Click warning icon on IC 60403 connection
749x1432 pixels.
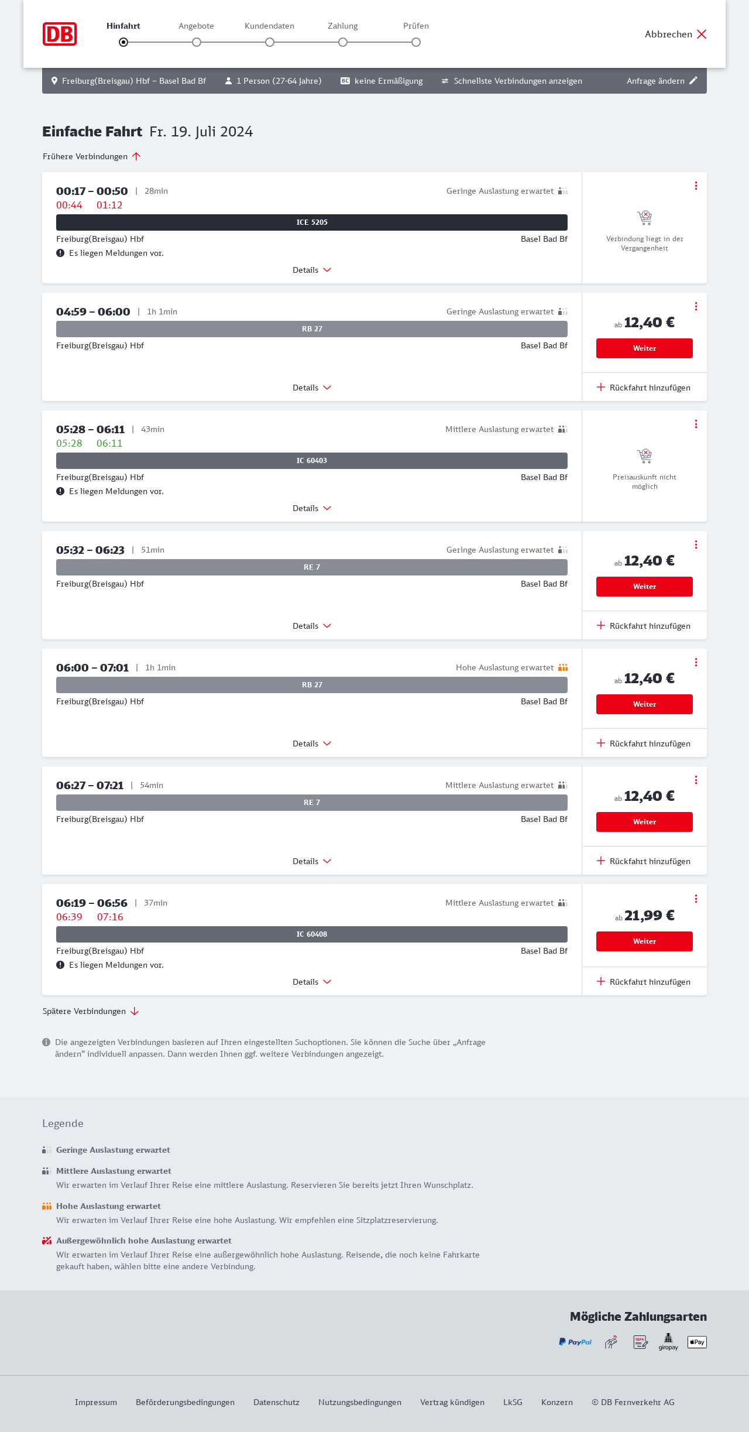point(60,491)
